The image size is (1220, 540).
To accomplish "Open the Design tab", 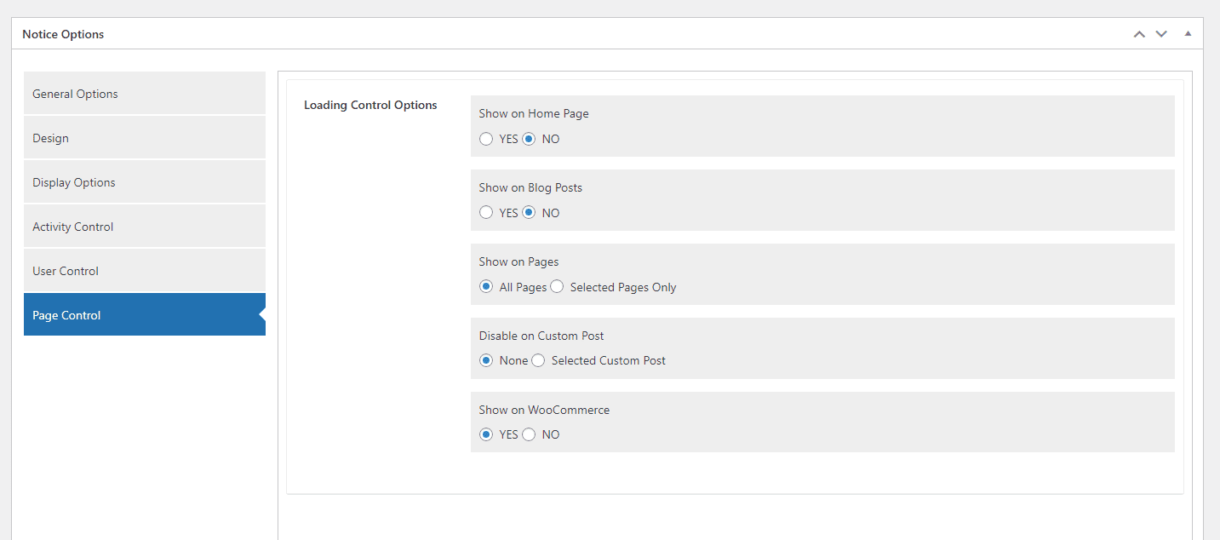I will [145, 138].
